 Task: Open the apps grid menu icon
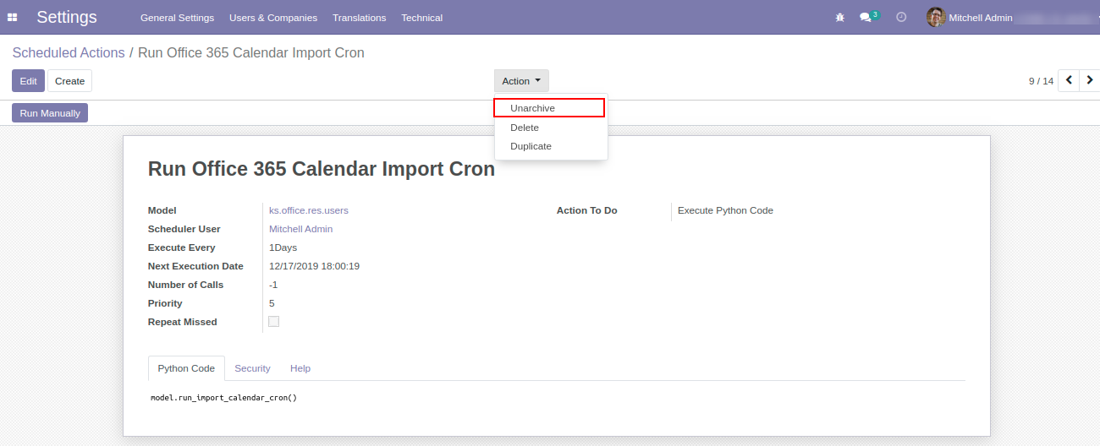[13, 18]
